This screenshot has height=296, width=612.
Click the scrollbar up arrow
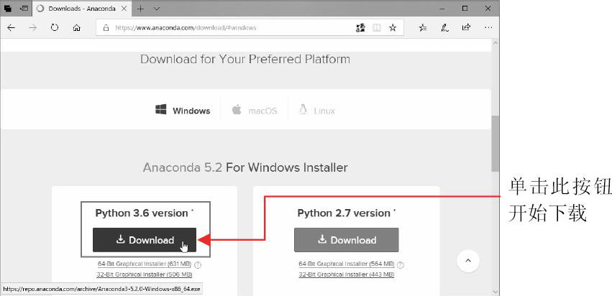pyautogui.click(x=495, y=42)
